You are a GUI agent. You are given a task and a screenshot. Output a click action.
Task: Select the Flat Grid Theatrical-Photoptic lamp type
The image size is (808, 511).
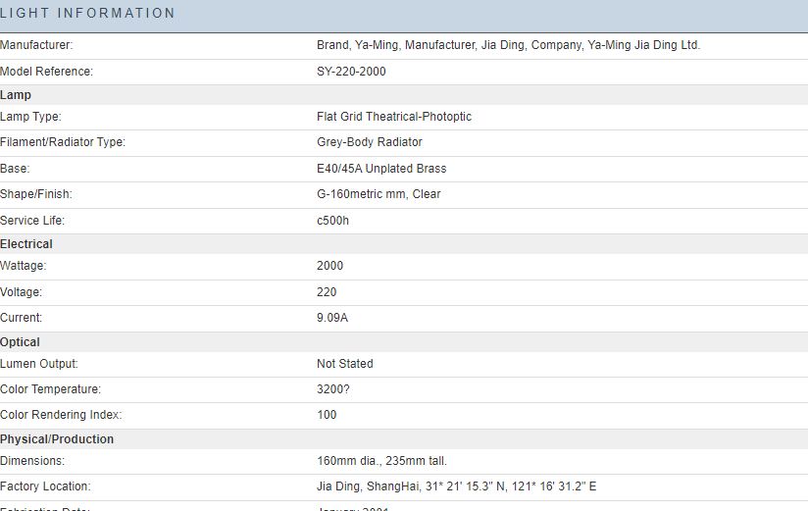click(x=393, y=117)
